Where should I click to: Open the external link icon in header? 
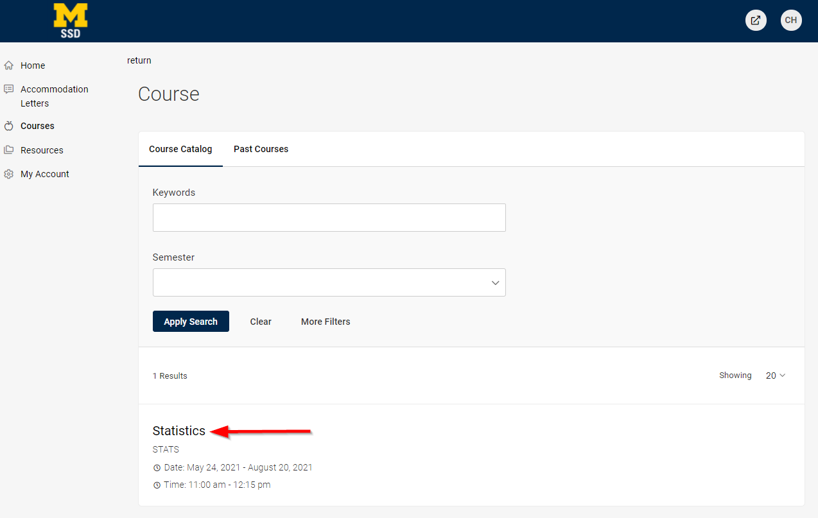[x=755, y=20]
